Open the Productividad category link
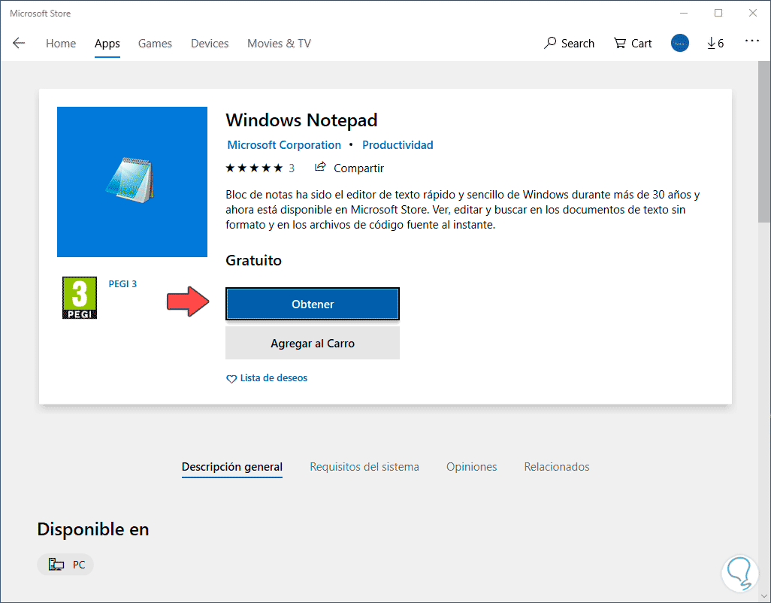Screen dimensions: 771x603 point(398,145)
